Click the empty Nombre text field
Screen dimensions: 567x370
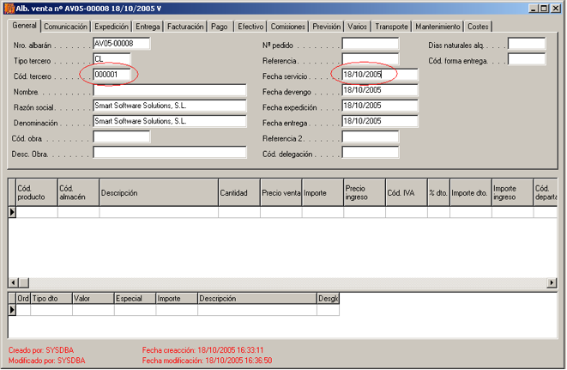(169, 90)
